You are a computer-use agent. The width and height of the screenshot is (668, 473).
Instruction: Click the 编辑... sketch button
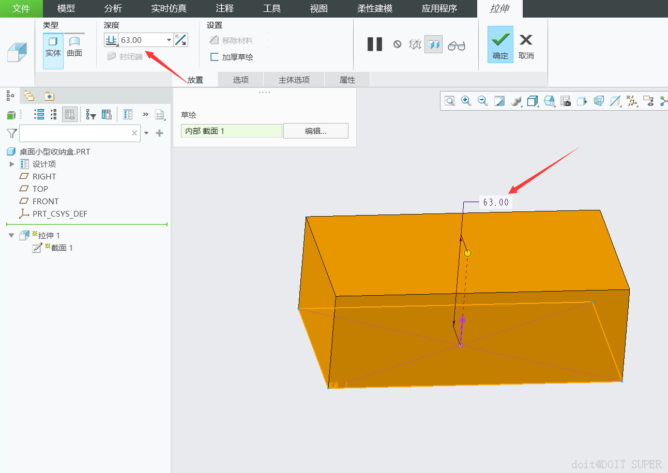(315, 131)
